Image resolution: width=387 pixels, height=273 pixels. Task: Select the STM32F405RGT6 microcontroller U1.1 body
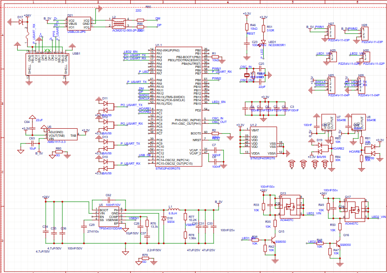pyautogui.click(x=178, y=107)
